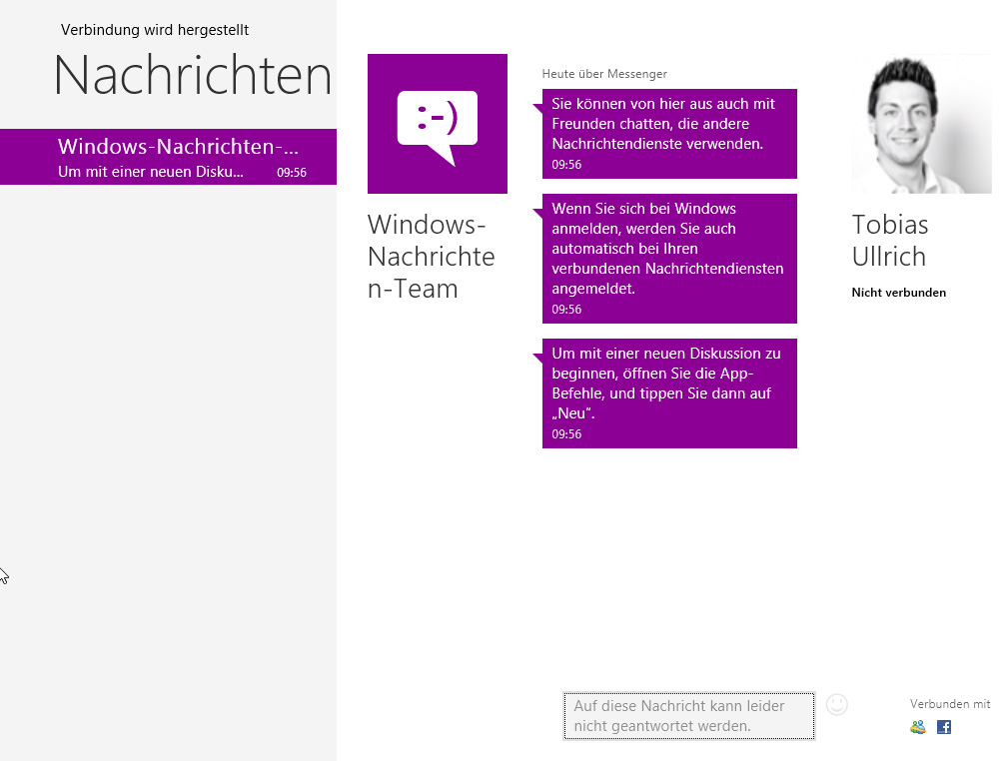Click the 'Nachrichten' app heading
The width and height of the screenshot is (1007, 761).
pos(193,76)
